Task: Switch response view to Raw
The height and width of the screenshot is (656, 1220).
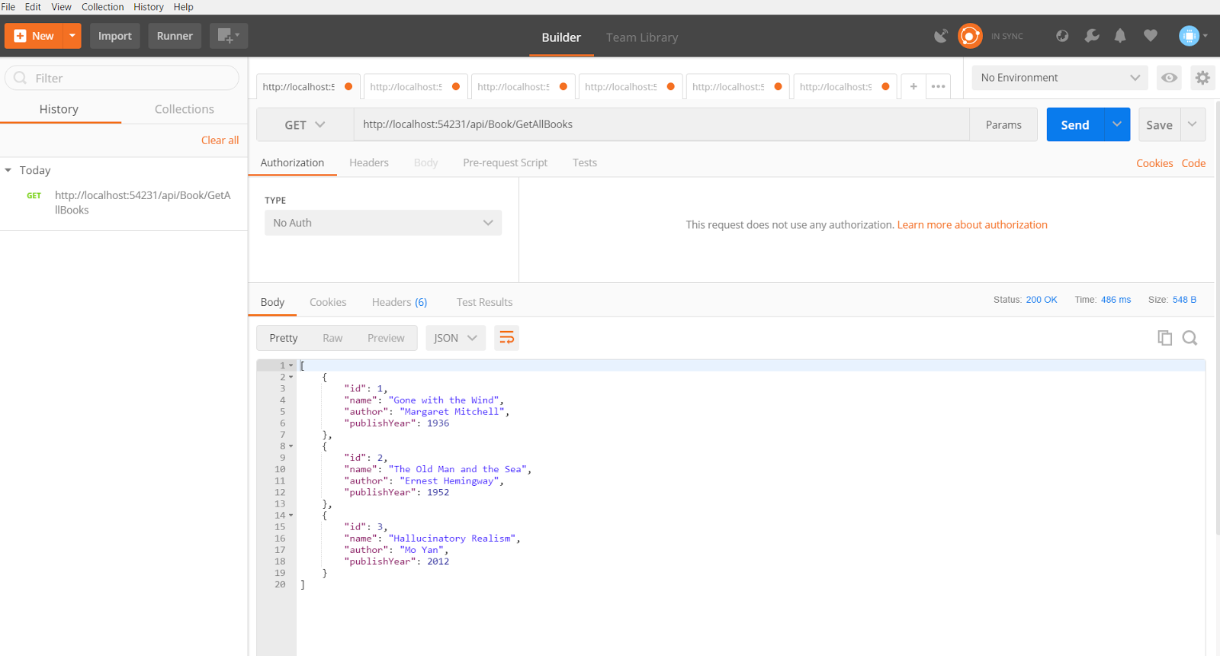Action: click(x=332, y=338)
